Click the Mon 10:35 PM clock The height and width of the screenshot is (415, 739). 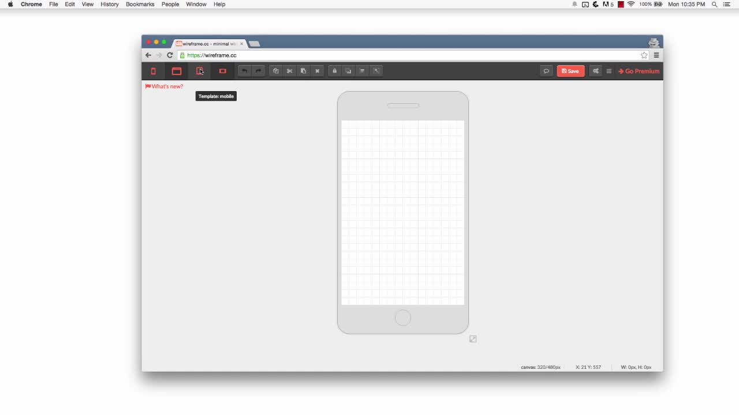coord(686,4)
